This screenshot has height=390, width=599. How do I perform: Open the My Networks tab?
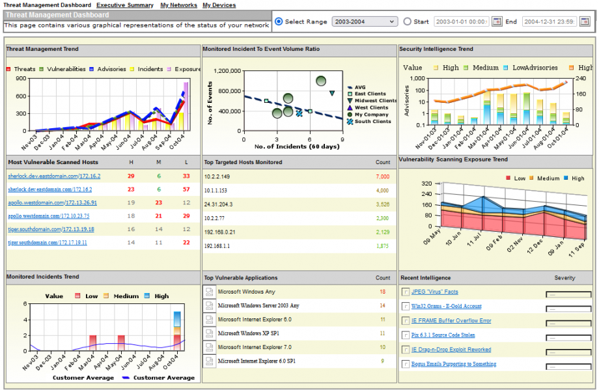tap(178, 5)
